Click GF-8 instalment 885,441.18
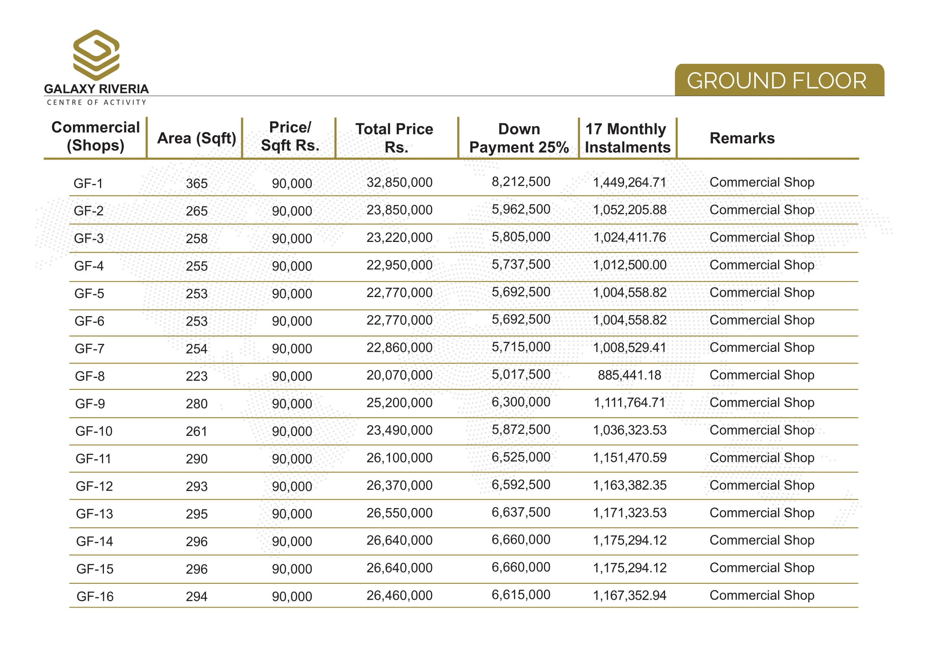The height and width of the screenshot is (656, 928). pyautogui.click(x=629, y=375)
